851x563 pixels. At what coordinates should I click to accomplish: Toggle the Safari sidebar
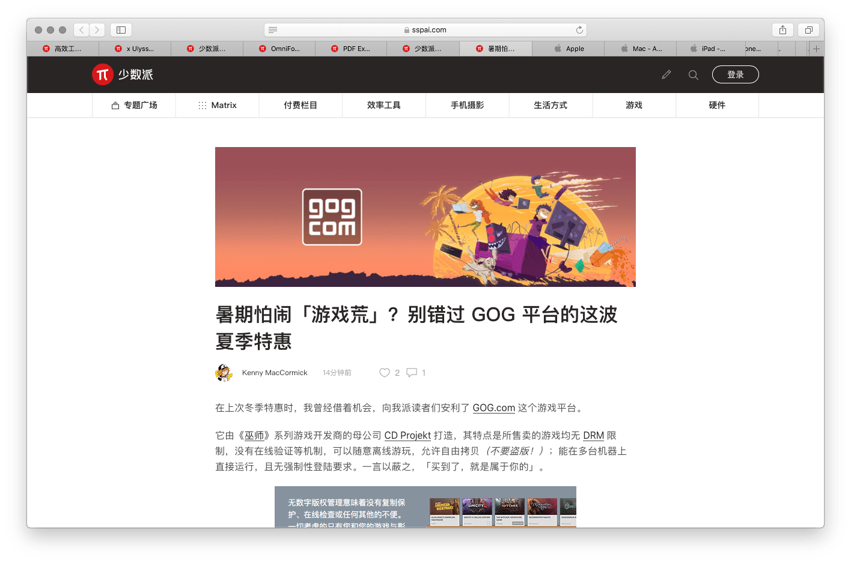tap(121, 30)
